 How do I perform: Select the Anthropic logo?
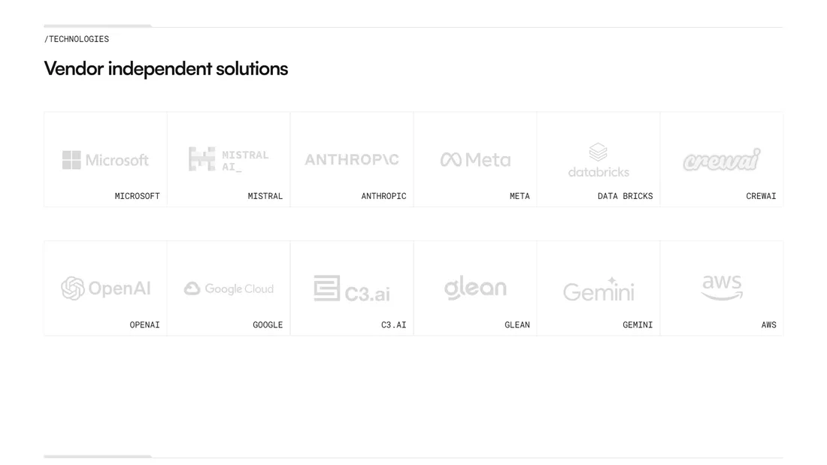[x=352, y=159]
